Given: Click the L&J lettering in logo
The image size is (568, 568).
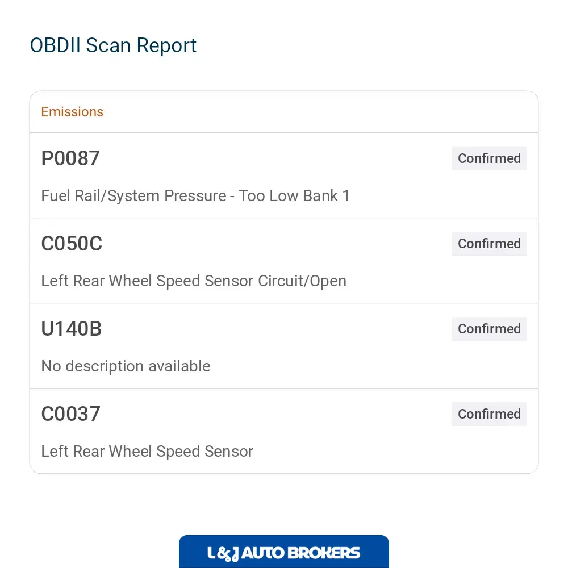Looking at the screenshot, I should [223, 554].
